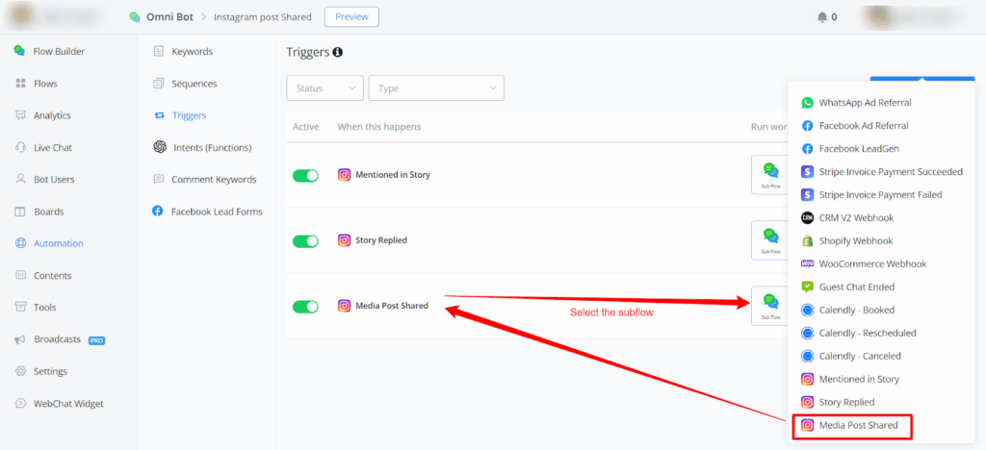
Task: Turn off the Story Replied trigger toggle
Action: [x=305, y=240]
